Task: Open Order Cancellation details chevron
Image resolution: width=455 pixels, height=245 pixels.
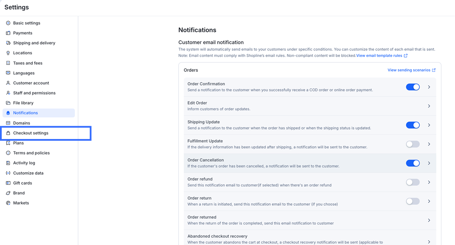Action: point(429,163)
